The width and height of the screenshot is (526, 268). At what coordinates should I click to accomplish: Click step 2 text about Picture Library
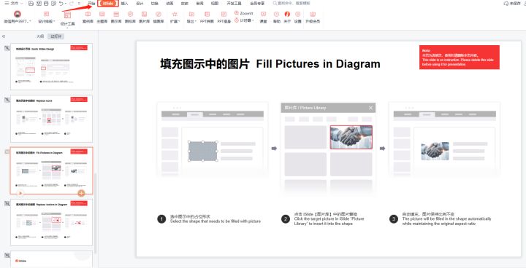click(x=329, y=218)
